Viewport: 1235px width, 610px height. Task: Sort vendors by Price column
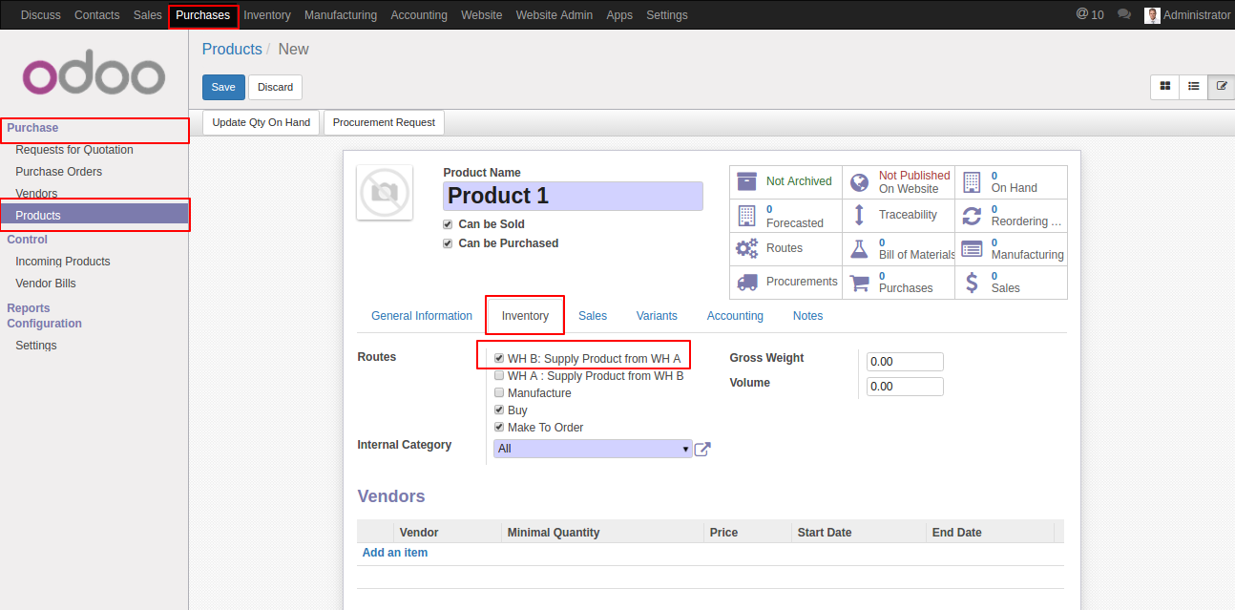click(747, 533)
